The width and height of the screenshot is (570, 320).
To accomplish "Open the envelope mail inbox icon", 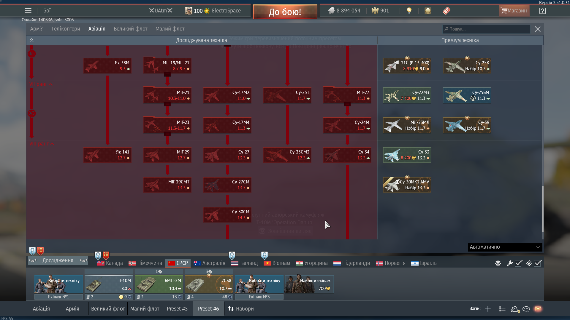I will click(538, 309).
